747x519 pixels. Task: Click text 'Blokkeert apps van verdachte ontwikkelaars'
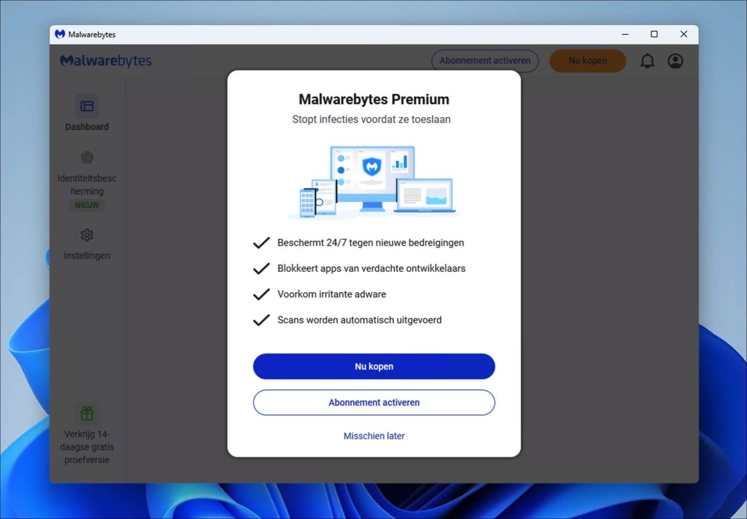click(371, 268)
